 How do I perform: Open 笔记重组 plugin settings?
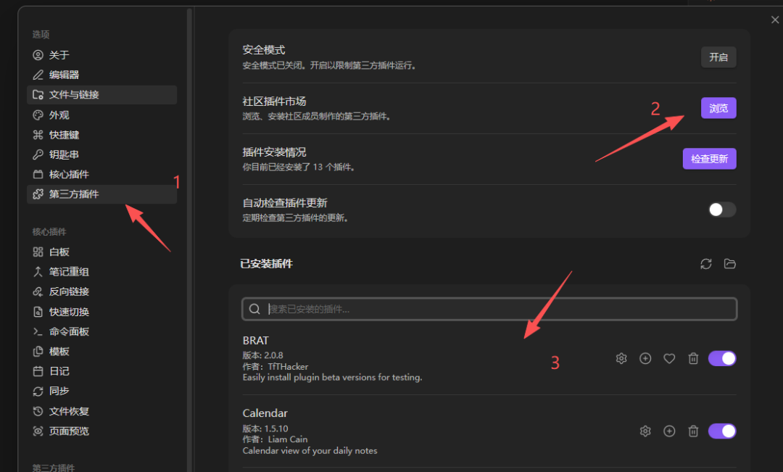click(x=102, y=272)
